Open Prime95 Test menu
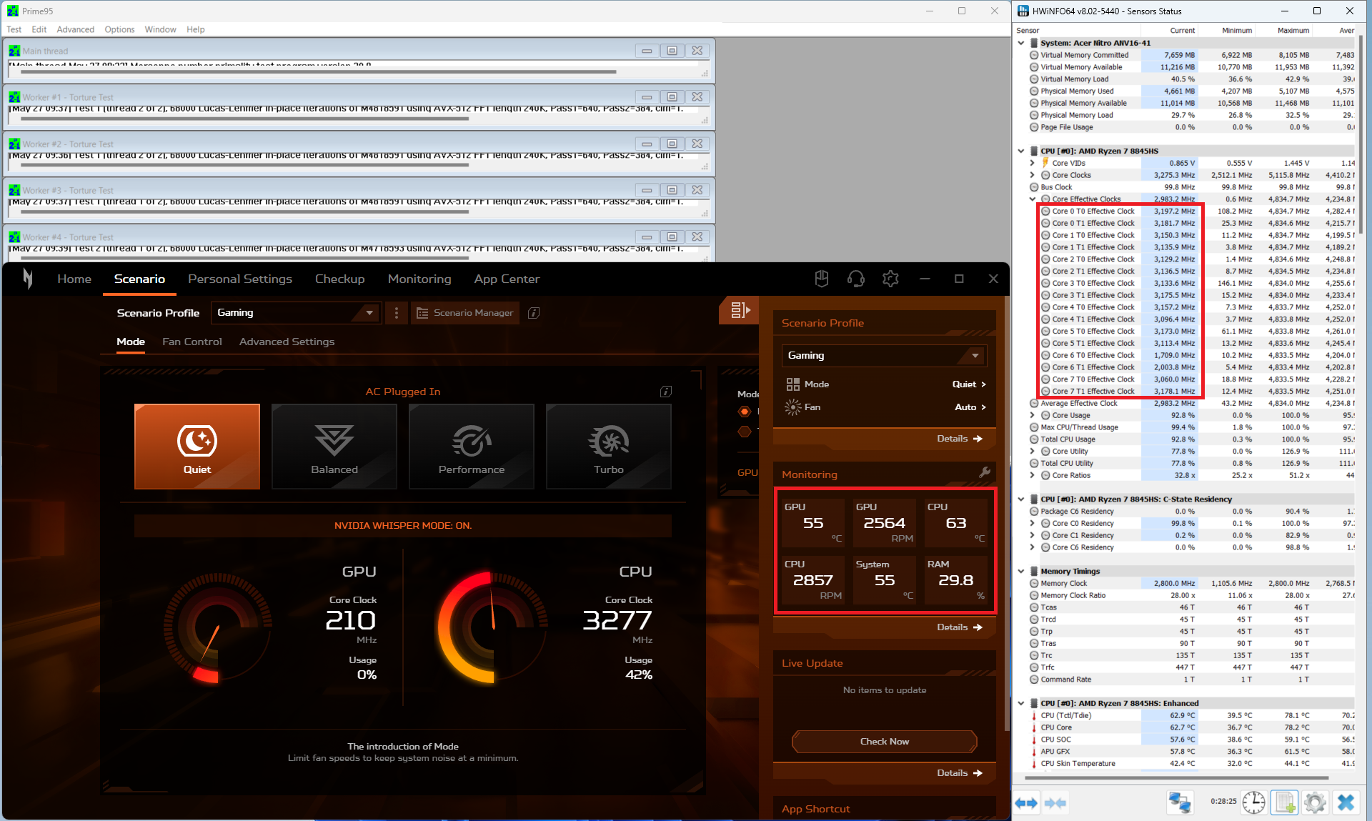The image size is (1372, 821). pos(14,29)
